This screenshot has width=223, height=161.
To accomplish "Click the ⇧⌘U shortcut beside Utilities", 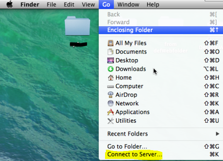I will point(211,121).
